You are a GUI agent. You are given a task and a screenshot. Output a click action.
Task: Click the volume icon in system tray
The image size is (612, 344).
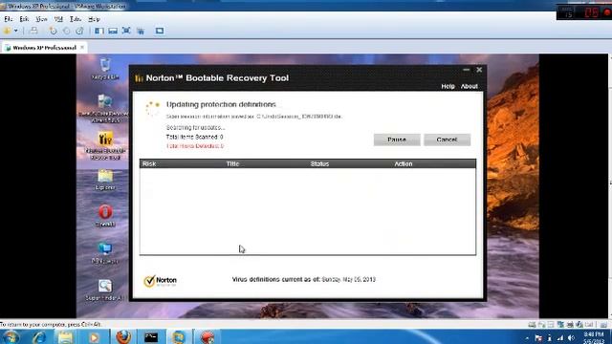(x=571, y=337)
